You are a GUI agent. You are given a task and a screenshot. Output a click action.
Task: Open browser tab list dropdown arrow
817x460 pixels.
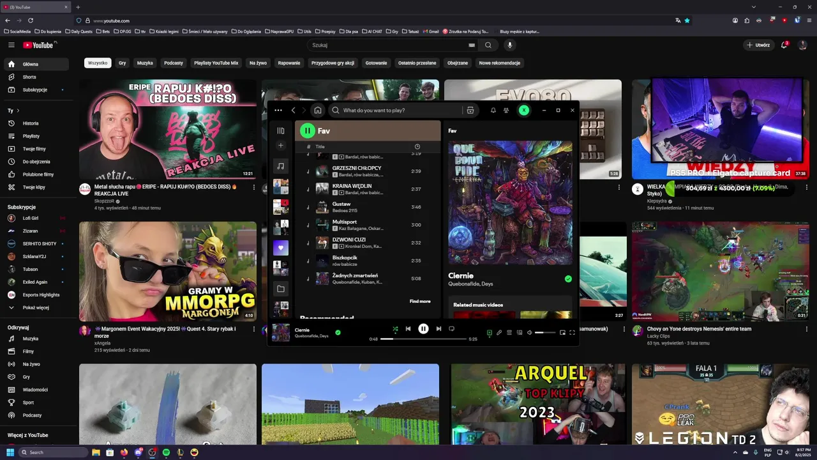753,7
